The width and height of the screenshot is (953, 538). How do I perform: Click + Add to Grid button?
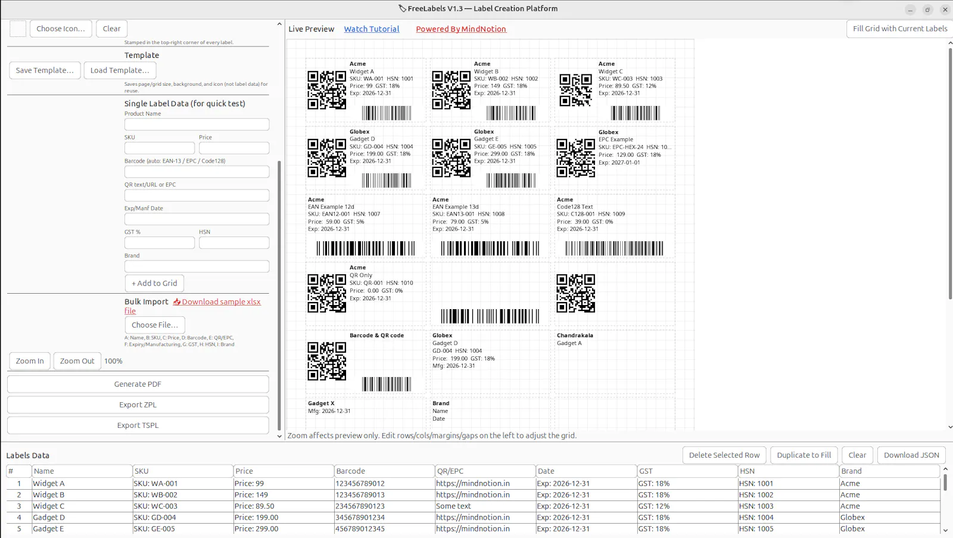(x=154, y=283)
